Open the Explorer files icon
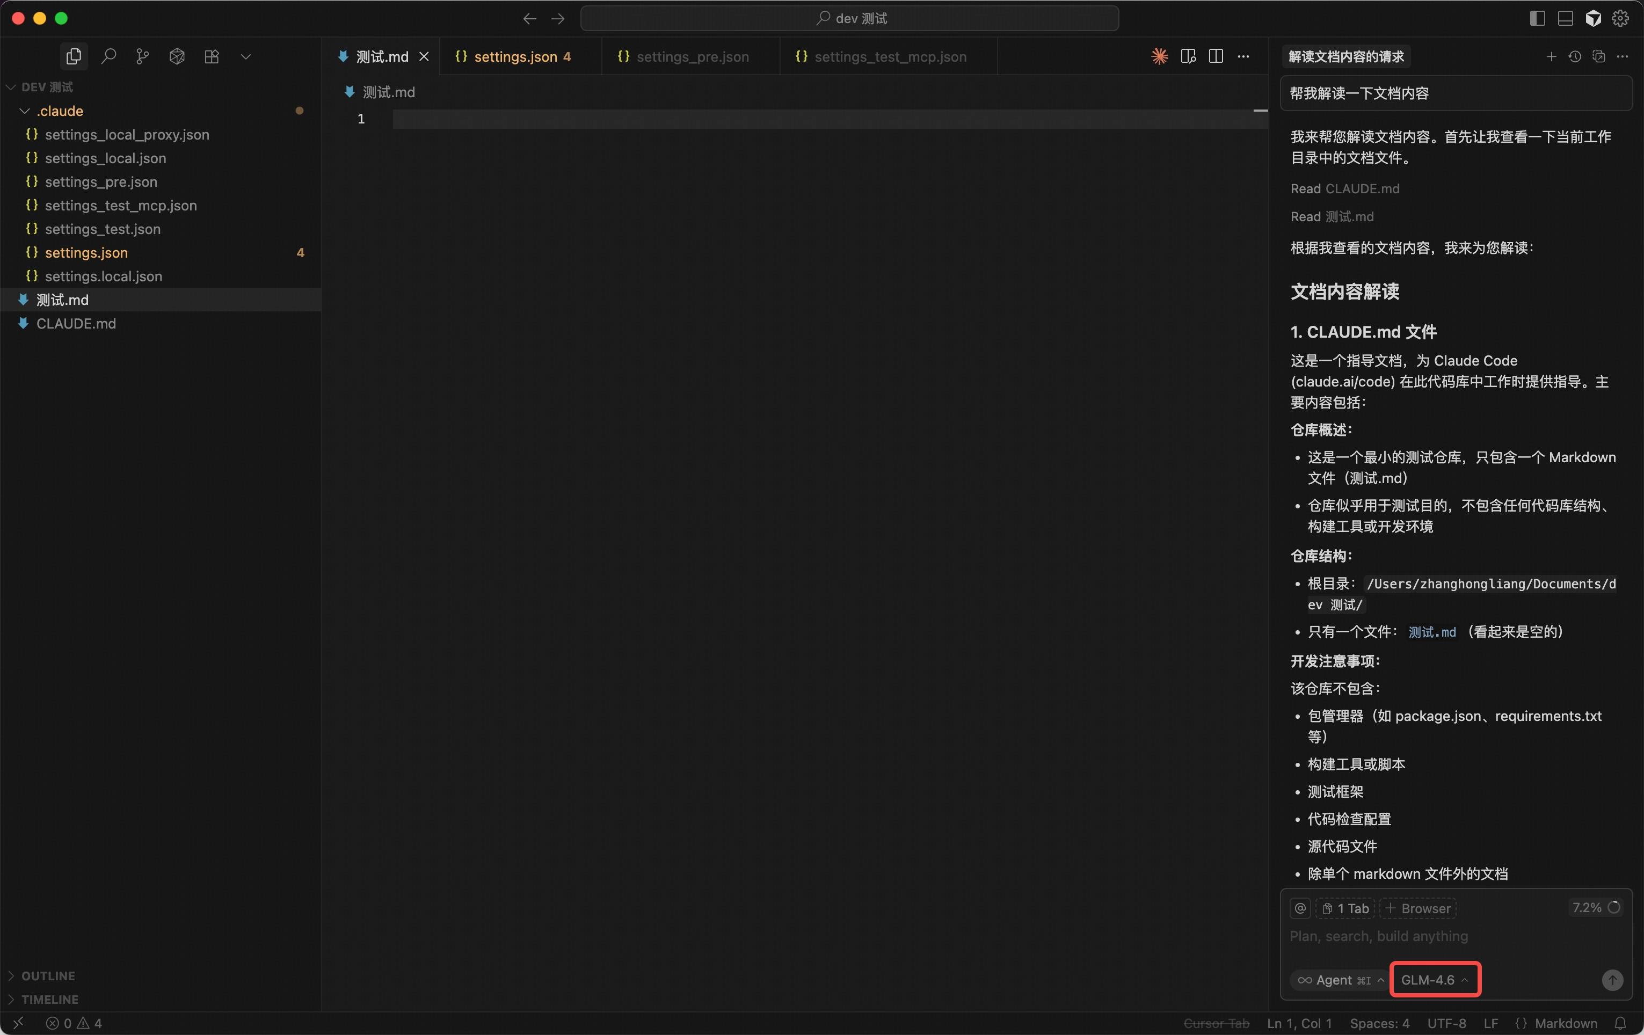The image size is (1644, 1035). click(74, 57)
